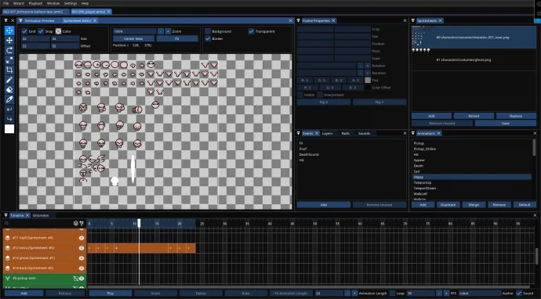
Task: Click the Play button in timeline
Action: click(x=111, y=294)
